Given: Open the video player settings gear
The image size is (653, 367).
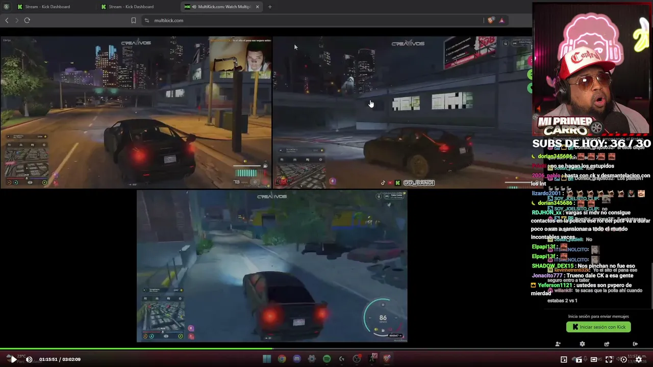Looking at the screenshot, I should pos(638,359).
